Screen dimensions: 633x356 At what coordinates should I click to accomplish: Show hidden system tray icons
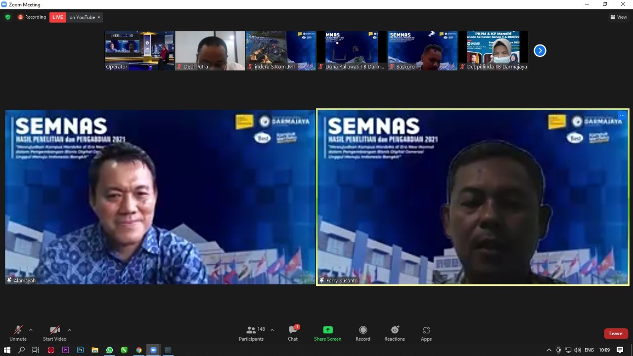549,350
